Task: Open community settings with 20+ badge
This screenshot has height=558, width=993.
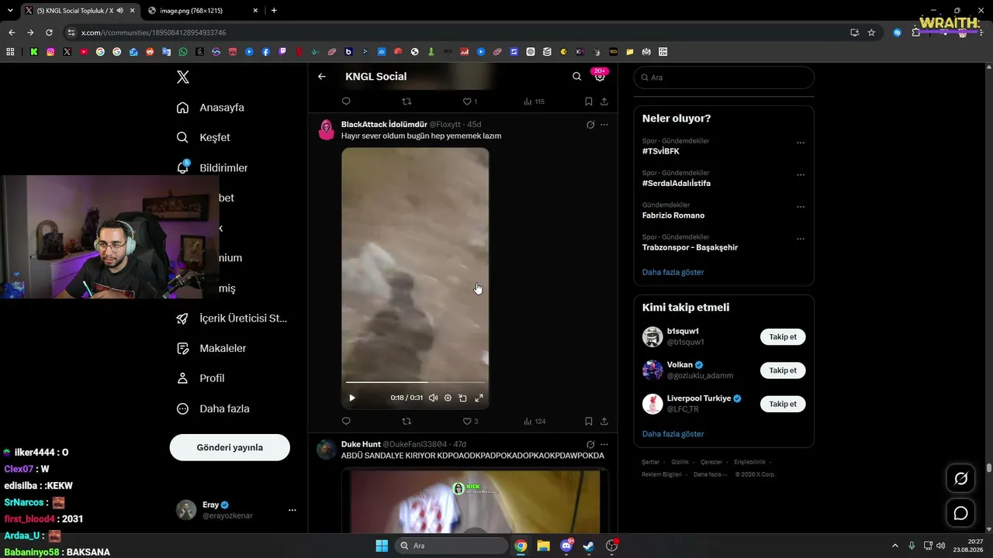Action: coord(600,76)
